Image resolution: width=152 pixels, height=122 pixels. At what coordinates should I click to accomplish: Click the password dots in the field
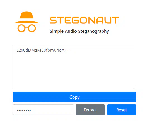pos(24,110)
